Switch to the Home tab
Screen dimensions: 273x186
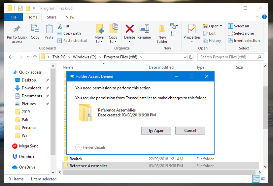(x=32, y=17)
